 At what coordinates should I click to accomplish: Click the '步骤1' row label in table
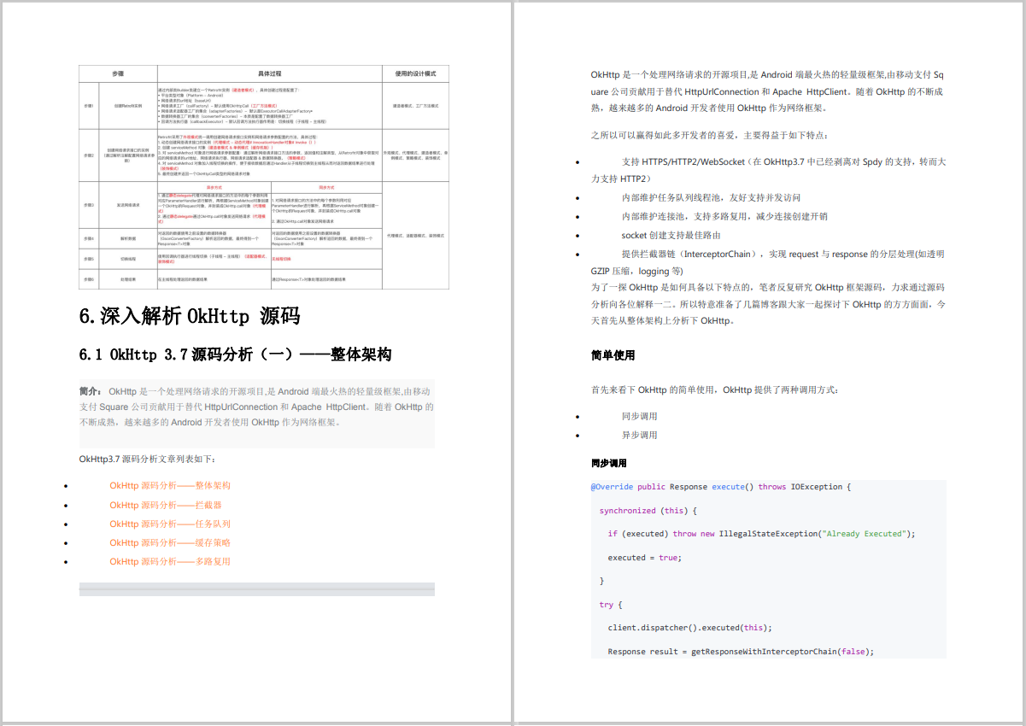(x=89, y=106)
